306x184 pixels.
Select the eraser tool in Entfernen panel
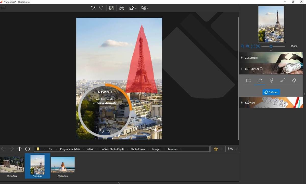(x=294, y=80)
